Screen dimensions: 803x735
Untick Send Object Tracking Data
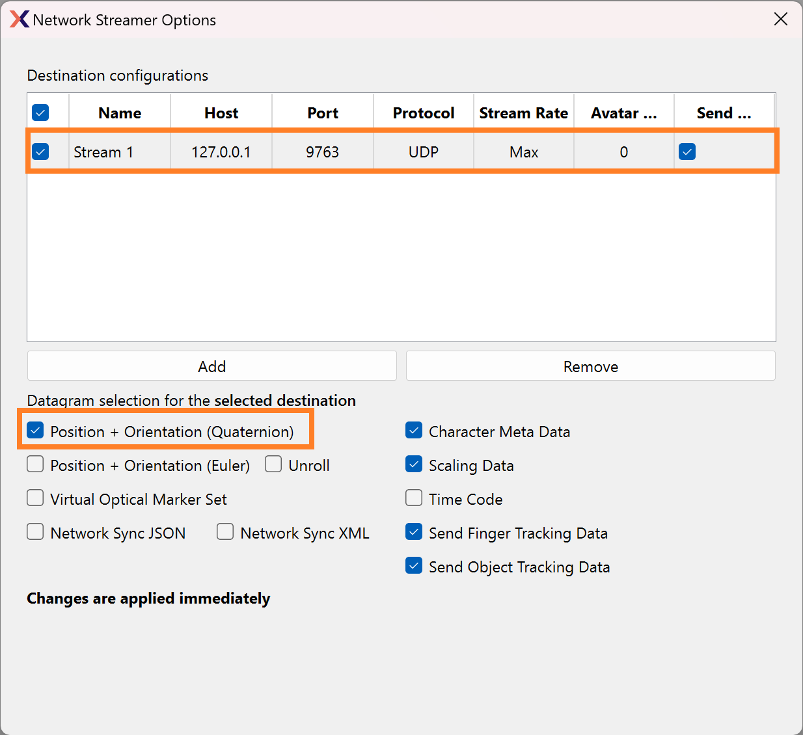coord(414,566)
